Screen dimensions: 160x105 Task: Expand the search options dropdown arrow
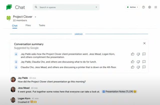point(96,7)
